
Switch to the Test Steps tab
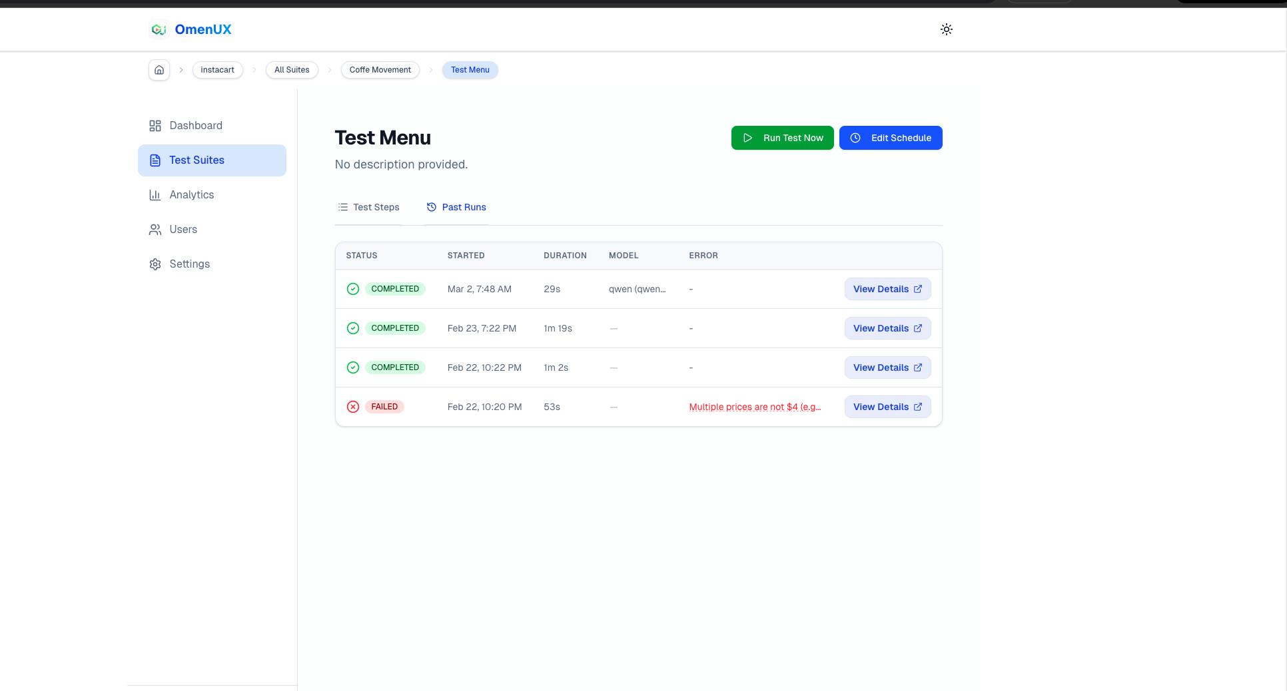tap(368, 207)
